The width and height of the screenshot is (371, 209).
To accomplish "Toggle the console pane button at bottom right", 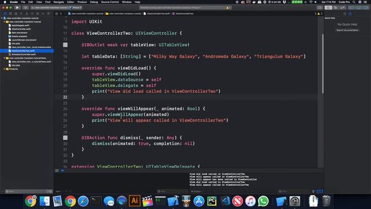I will coord(321,191).
